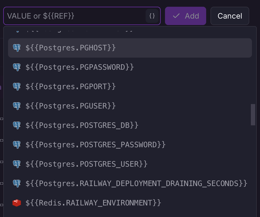260x217 pixels.
Task: Click the curly braces reference icon
Action: pyautogui.click(x=152, y=16)
